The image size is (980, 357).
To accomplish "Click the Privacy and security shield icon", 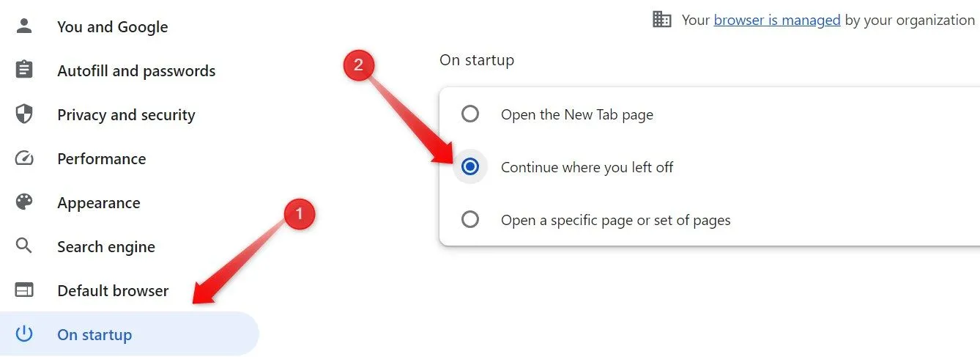I will [24, 114].
